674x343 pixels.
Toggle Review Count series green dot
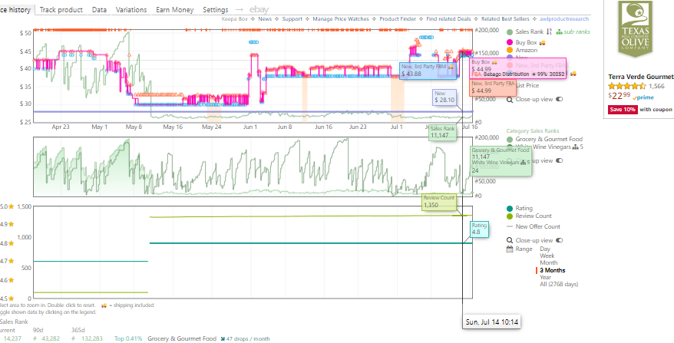510,216
